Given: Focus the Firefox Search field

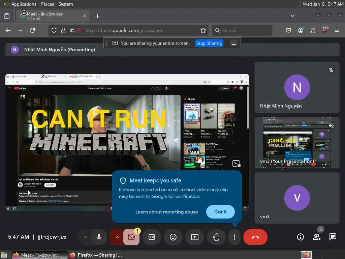Looking at the screenshot, I should click(x=242, y=30).
